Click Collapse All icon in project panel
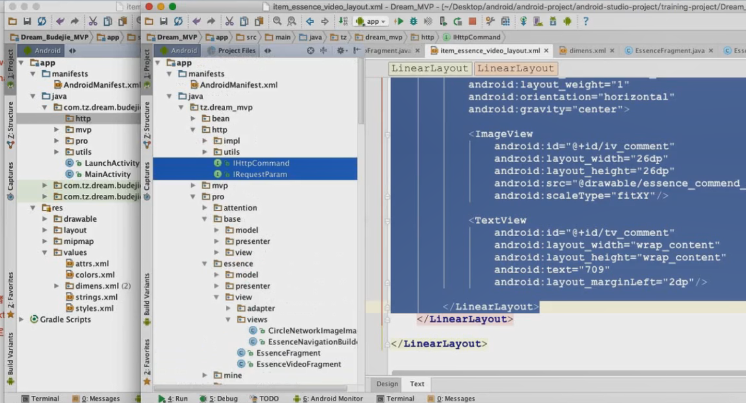The image size is (746, 403). click(x=323, y=51)
